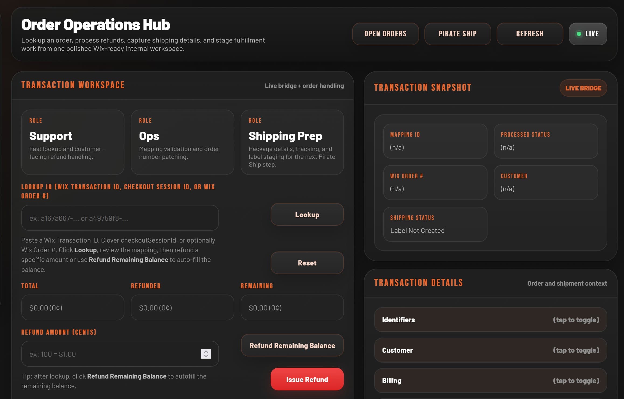Click the Shipping Status card showing Label Not Created
Screen dimensions: 624x399
(435, 224)
